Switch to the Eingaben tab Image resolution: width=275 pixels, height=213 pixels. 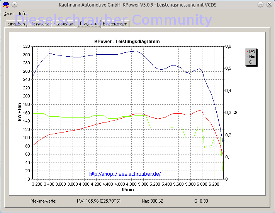(16, 24)
